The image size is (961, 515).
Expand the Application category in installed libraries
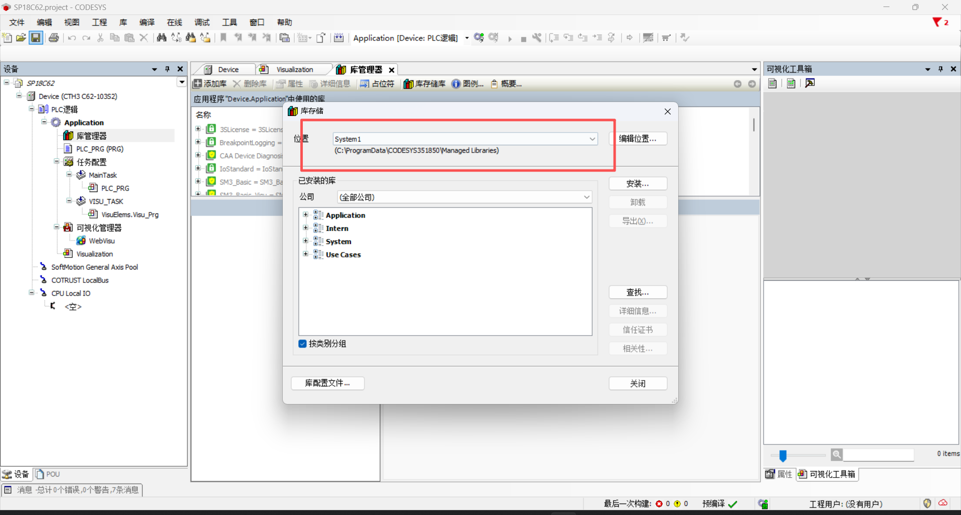click(305, 215)
